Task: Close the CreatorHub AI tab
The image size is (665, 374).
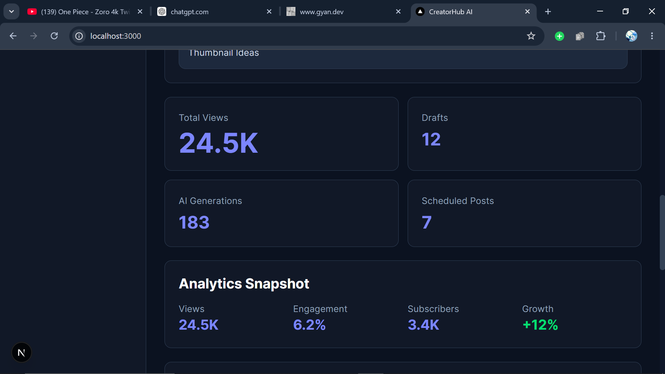Action: 527,12
